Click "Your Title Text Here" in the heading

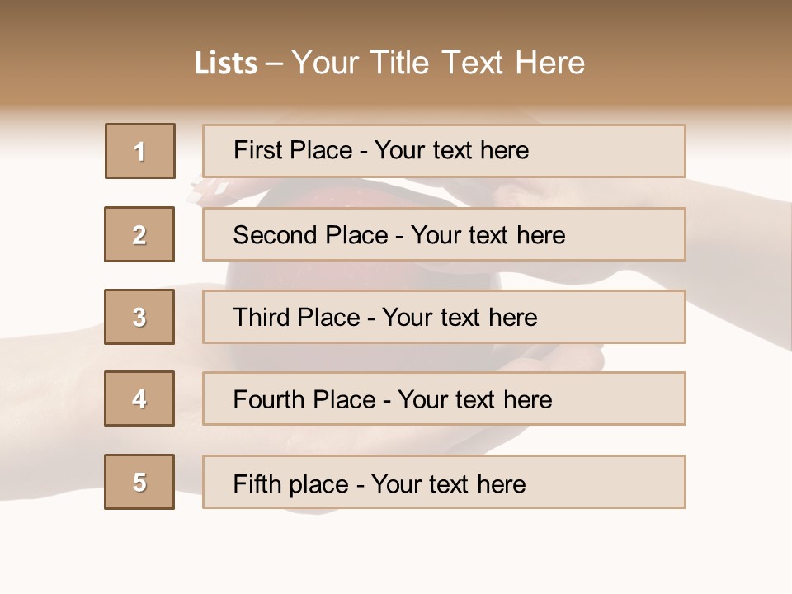click(x=438, y=63)
